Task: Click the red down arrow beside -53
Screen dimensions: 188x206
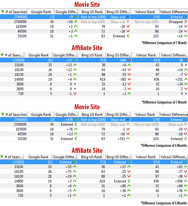Action: (x=129, y=75)
